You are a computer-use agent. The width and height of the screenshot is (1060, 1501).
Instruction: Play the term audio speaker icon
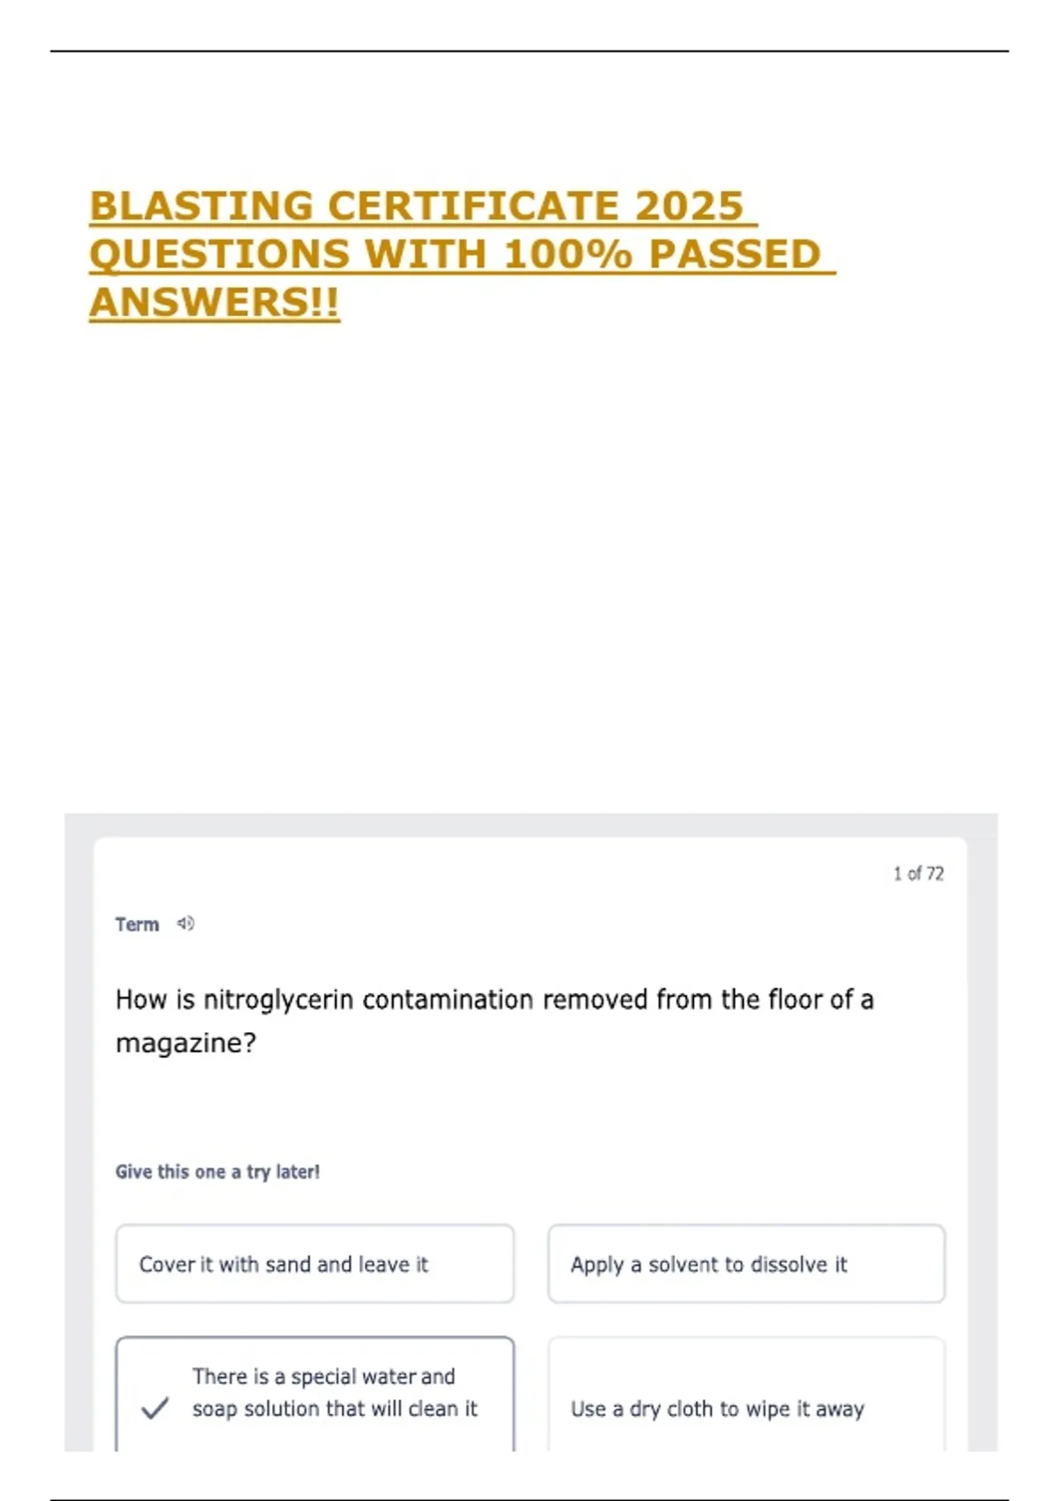coord(185,924)
